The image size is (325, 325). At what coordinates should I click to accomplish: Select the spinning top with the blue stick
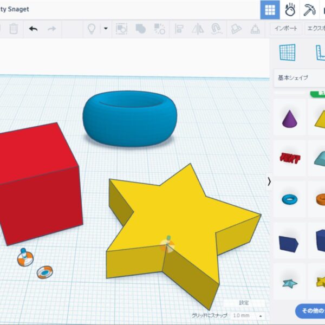click(x=25, y=257)
